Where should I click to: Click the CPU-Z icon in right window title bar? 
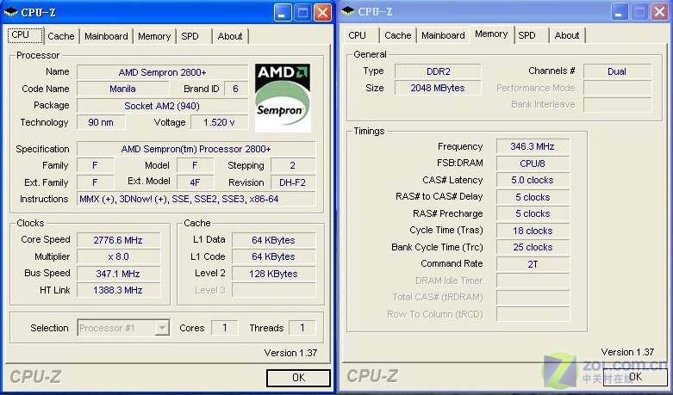348,11
